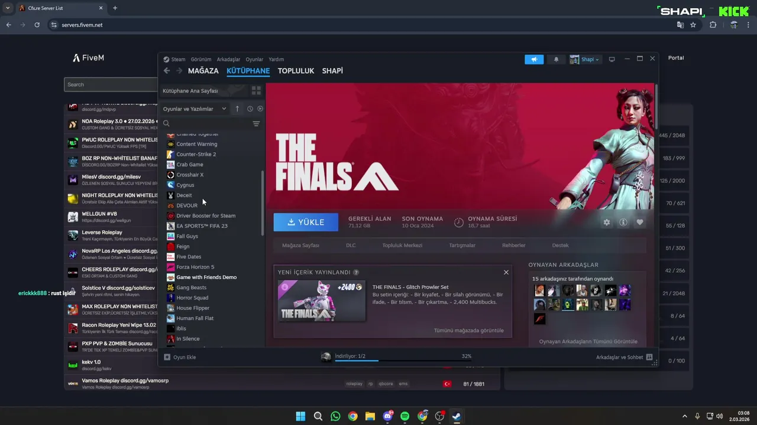Click the library search field

(x=206, y=123)
